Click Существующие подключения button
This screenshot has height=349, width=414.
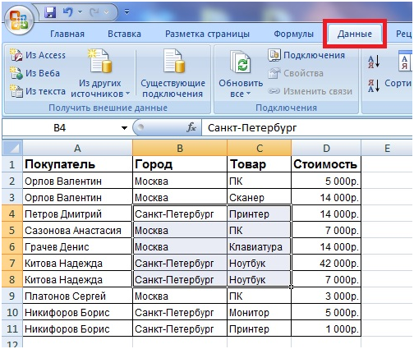pyautogui.click(x=173, y=73)
